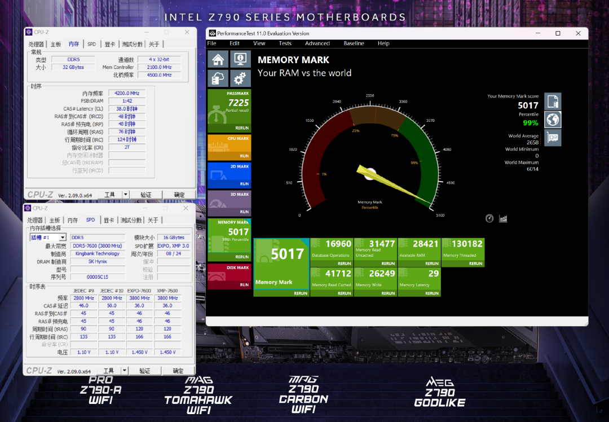Click the yellow gauge needle on dial
This screenshot has height=422, width=609.
pos(392,184)
